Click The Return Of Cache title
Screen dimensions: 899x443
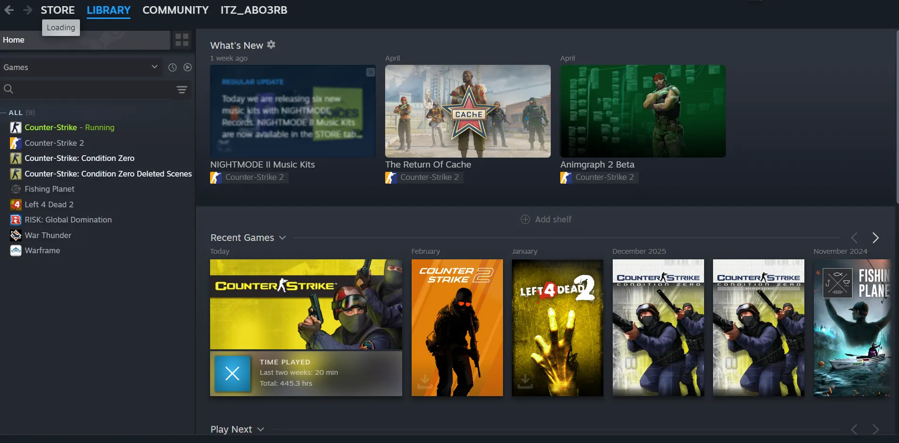428,164
